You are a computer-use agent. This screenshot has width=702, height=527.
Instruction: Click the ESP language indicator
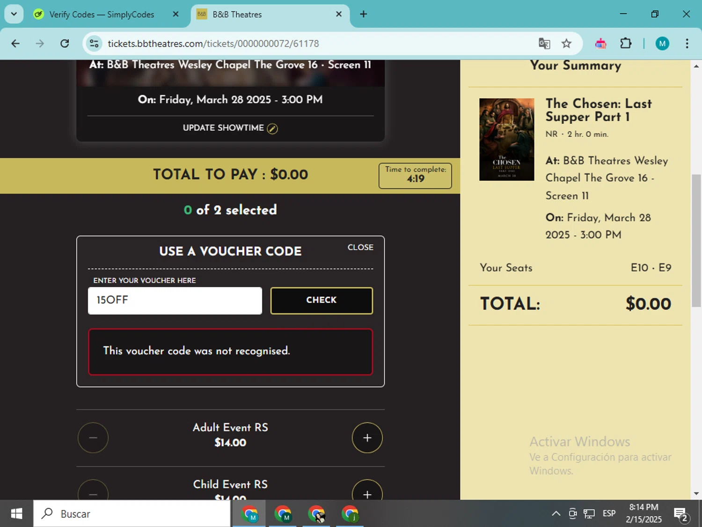pyautogui.click(x=609, y=513)
